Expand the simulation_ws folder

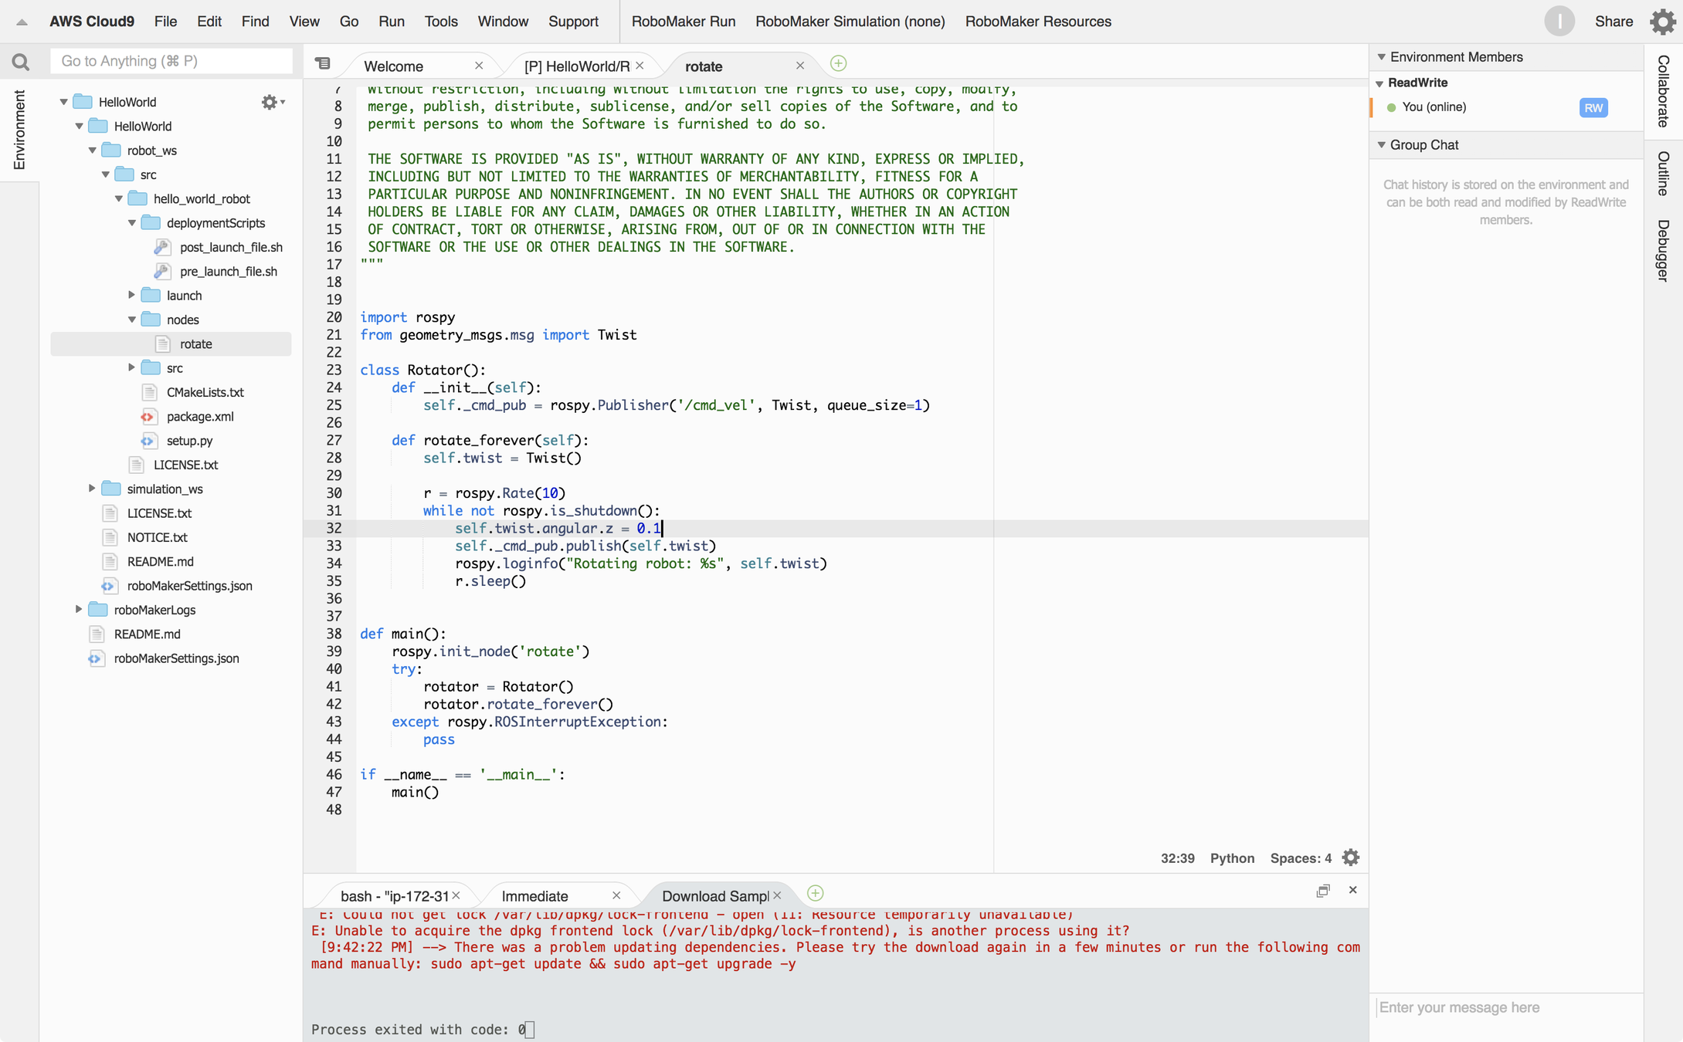[92, 489]
